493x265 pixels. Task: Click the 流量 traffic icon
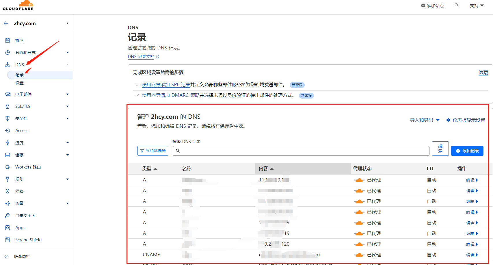(8, 203)
